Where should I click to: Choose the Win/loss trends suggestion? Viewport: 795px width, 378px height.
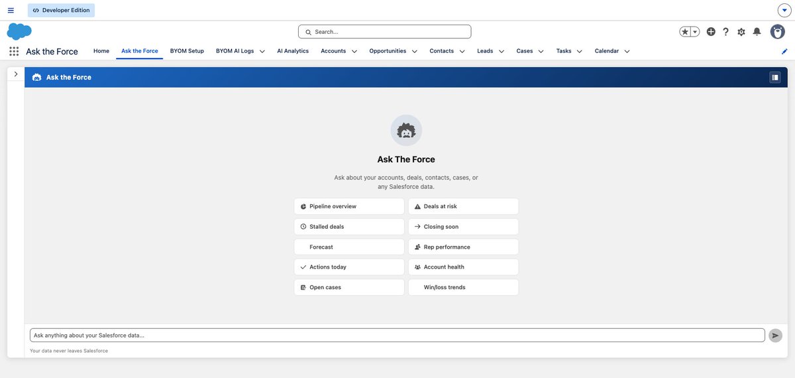coord(464,287)
